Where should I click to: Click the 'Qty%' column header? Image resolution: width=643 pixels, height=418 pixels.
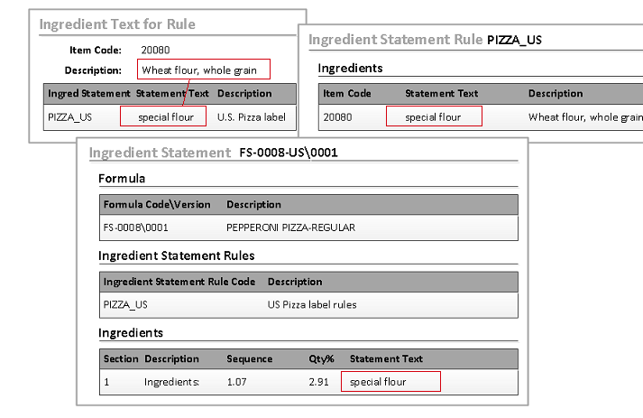click(321, 358)
